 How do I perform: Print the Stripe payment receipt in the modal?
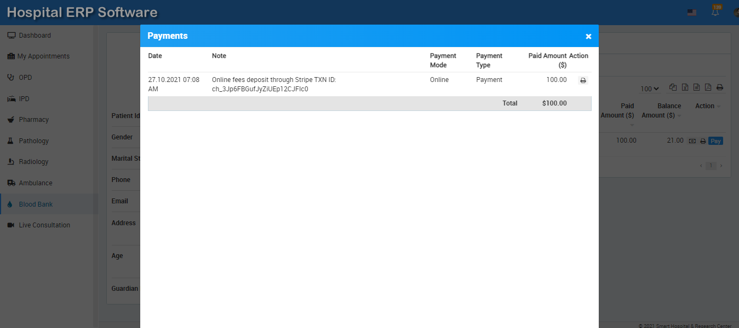583,80
